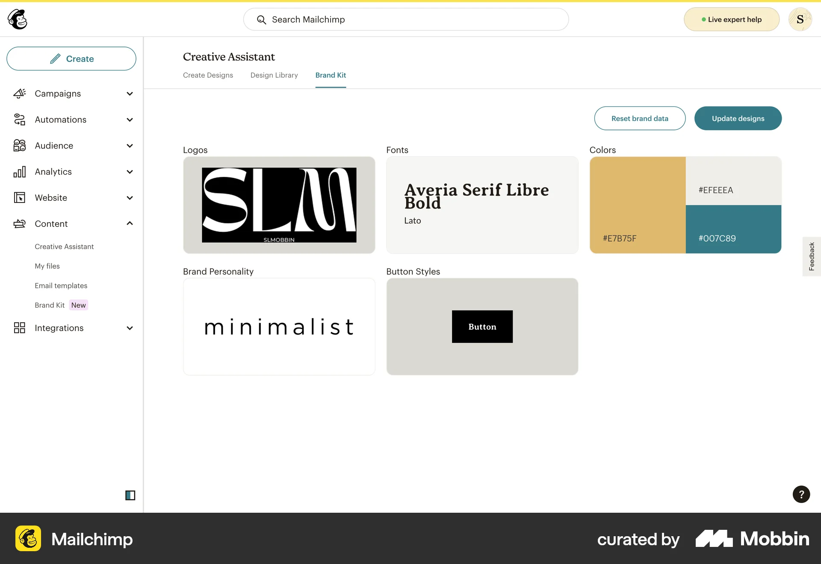Click the Reset brand data button
Screen dimensions: 821x564
tap(639, 118)
